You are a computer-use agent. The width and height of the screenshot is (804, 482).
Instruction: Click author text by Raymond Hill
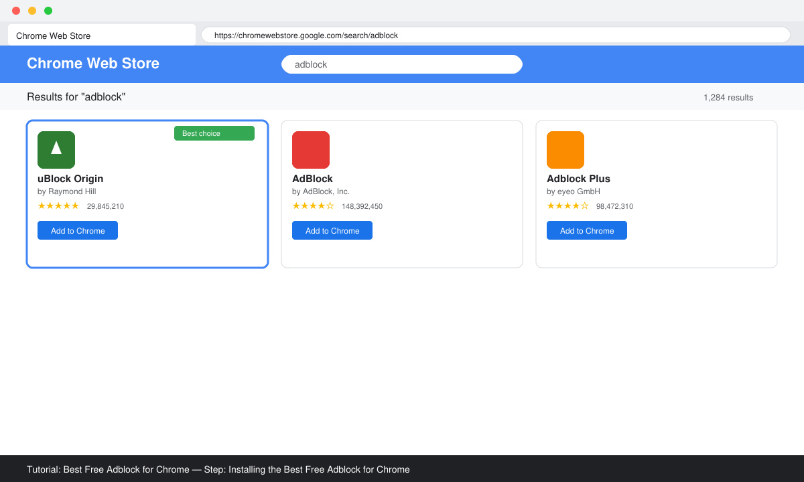coord(66,191)
